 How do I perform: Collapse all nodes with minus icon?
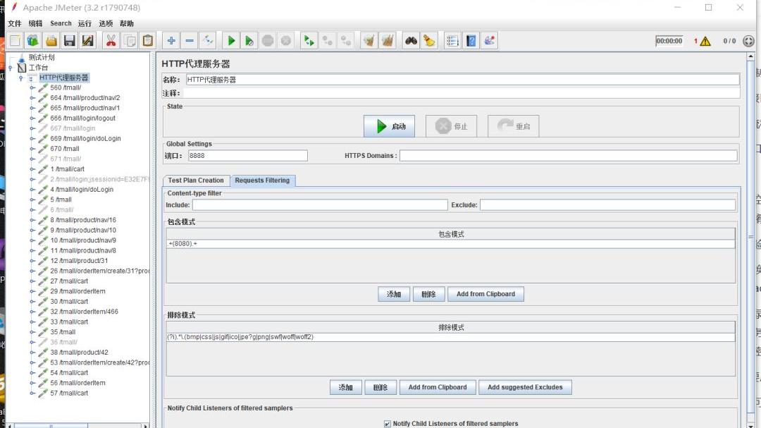(x=190, y=41)
